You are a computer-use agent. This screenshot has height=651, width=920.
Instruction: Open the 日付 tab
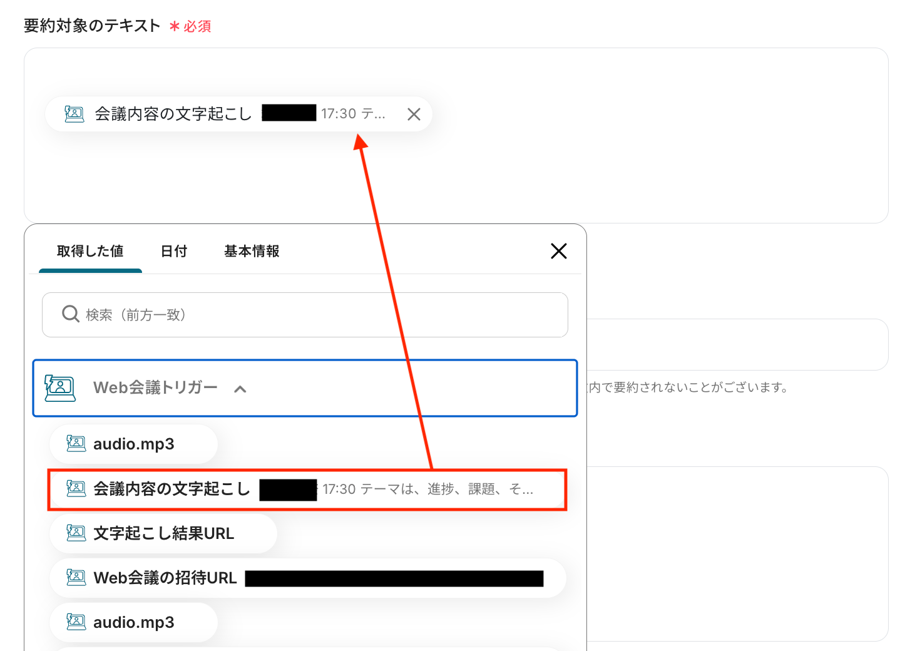[x=174, y=252]
